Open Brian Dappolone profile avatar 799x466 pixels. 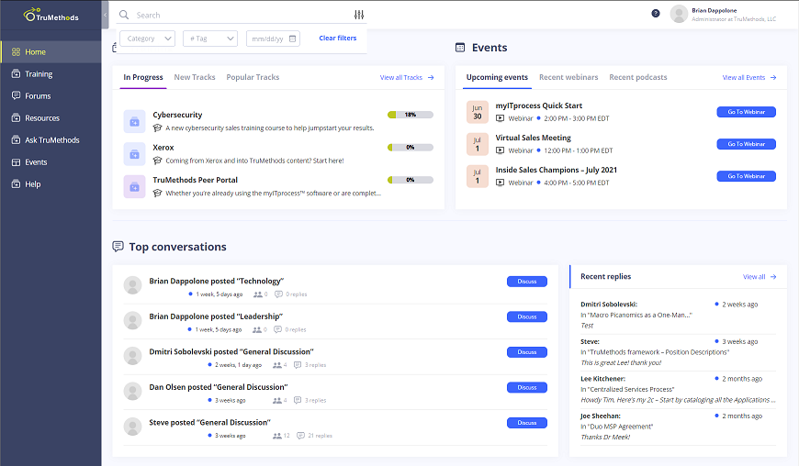click(679, 14)
